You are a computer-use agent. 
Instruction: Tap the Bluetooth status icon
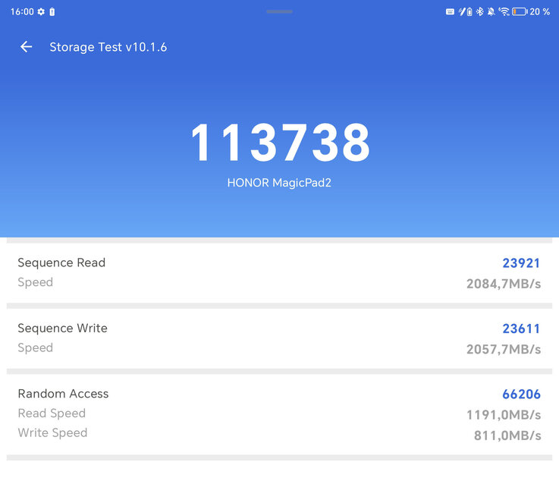click(x=480, y=12)
